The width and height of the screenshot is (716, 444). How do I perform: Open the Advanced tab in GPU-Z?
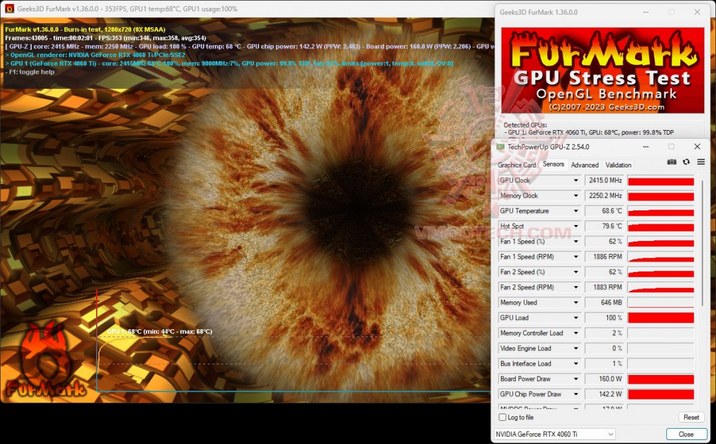pyautogui.click(x=585, y=165)
